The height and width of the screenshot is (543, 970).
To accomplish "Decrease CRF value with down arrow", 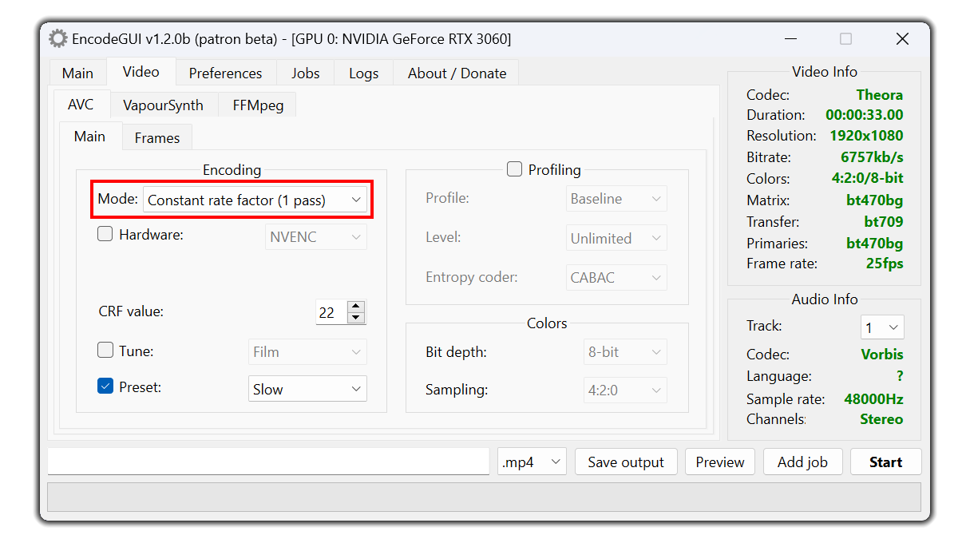I will point(356,318).
